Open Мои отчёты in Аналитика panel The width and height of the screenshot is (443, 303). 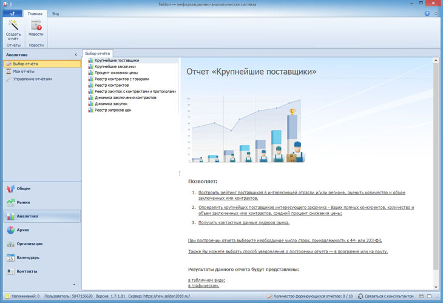[x=24, y=71]
